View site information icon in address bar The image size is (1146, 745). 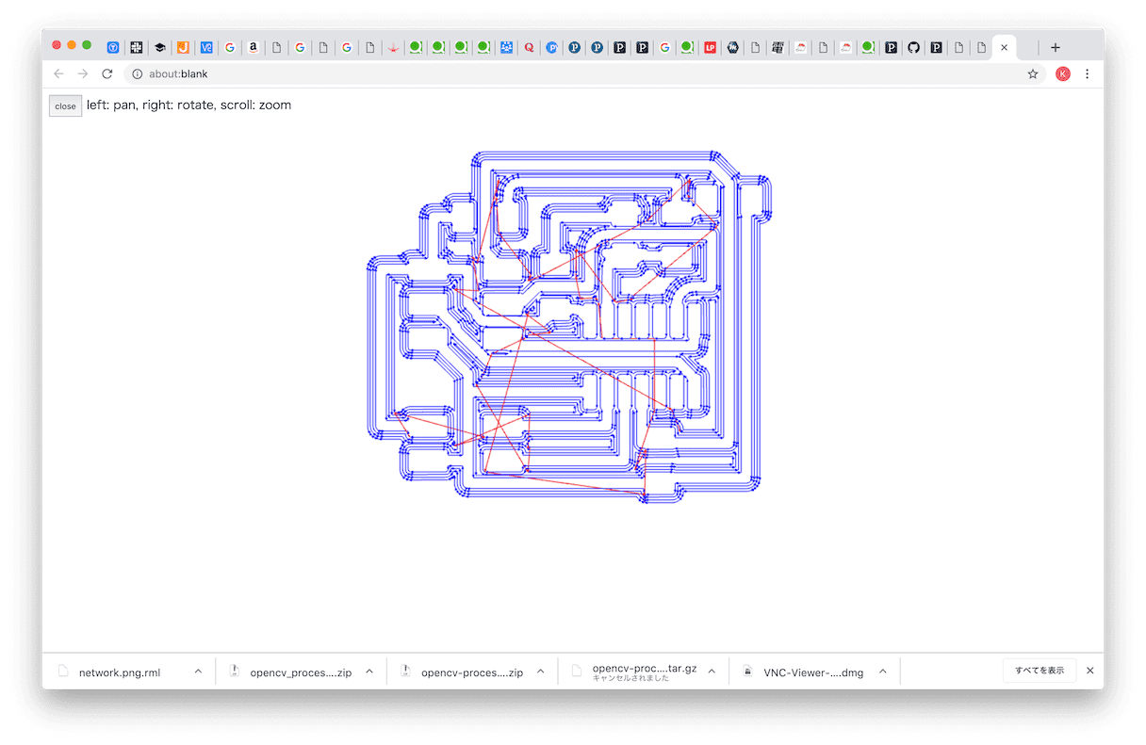(x=137, y=73)
